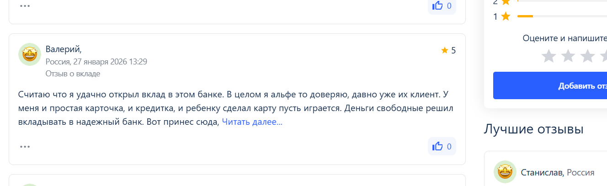The image size is (607, 186).
Task: Open three-dot menu under Valery's review
Action: point(25,147)
